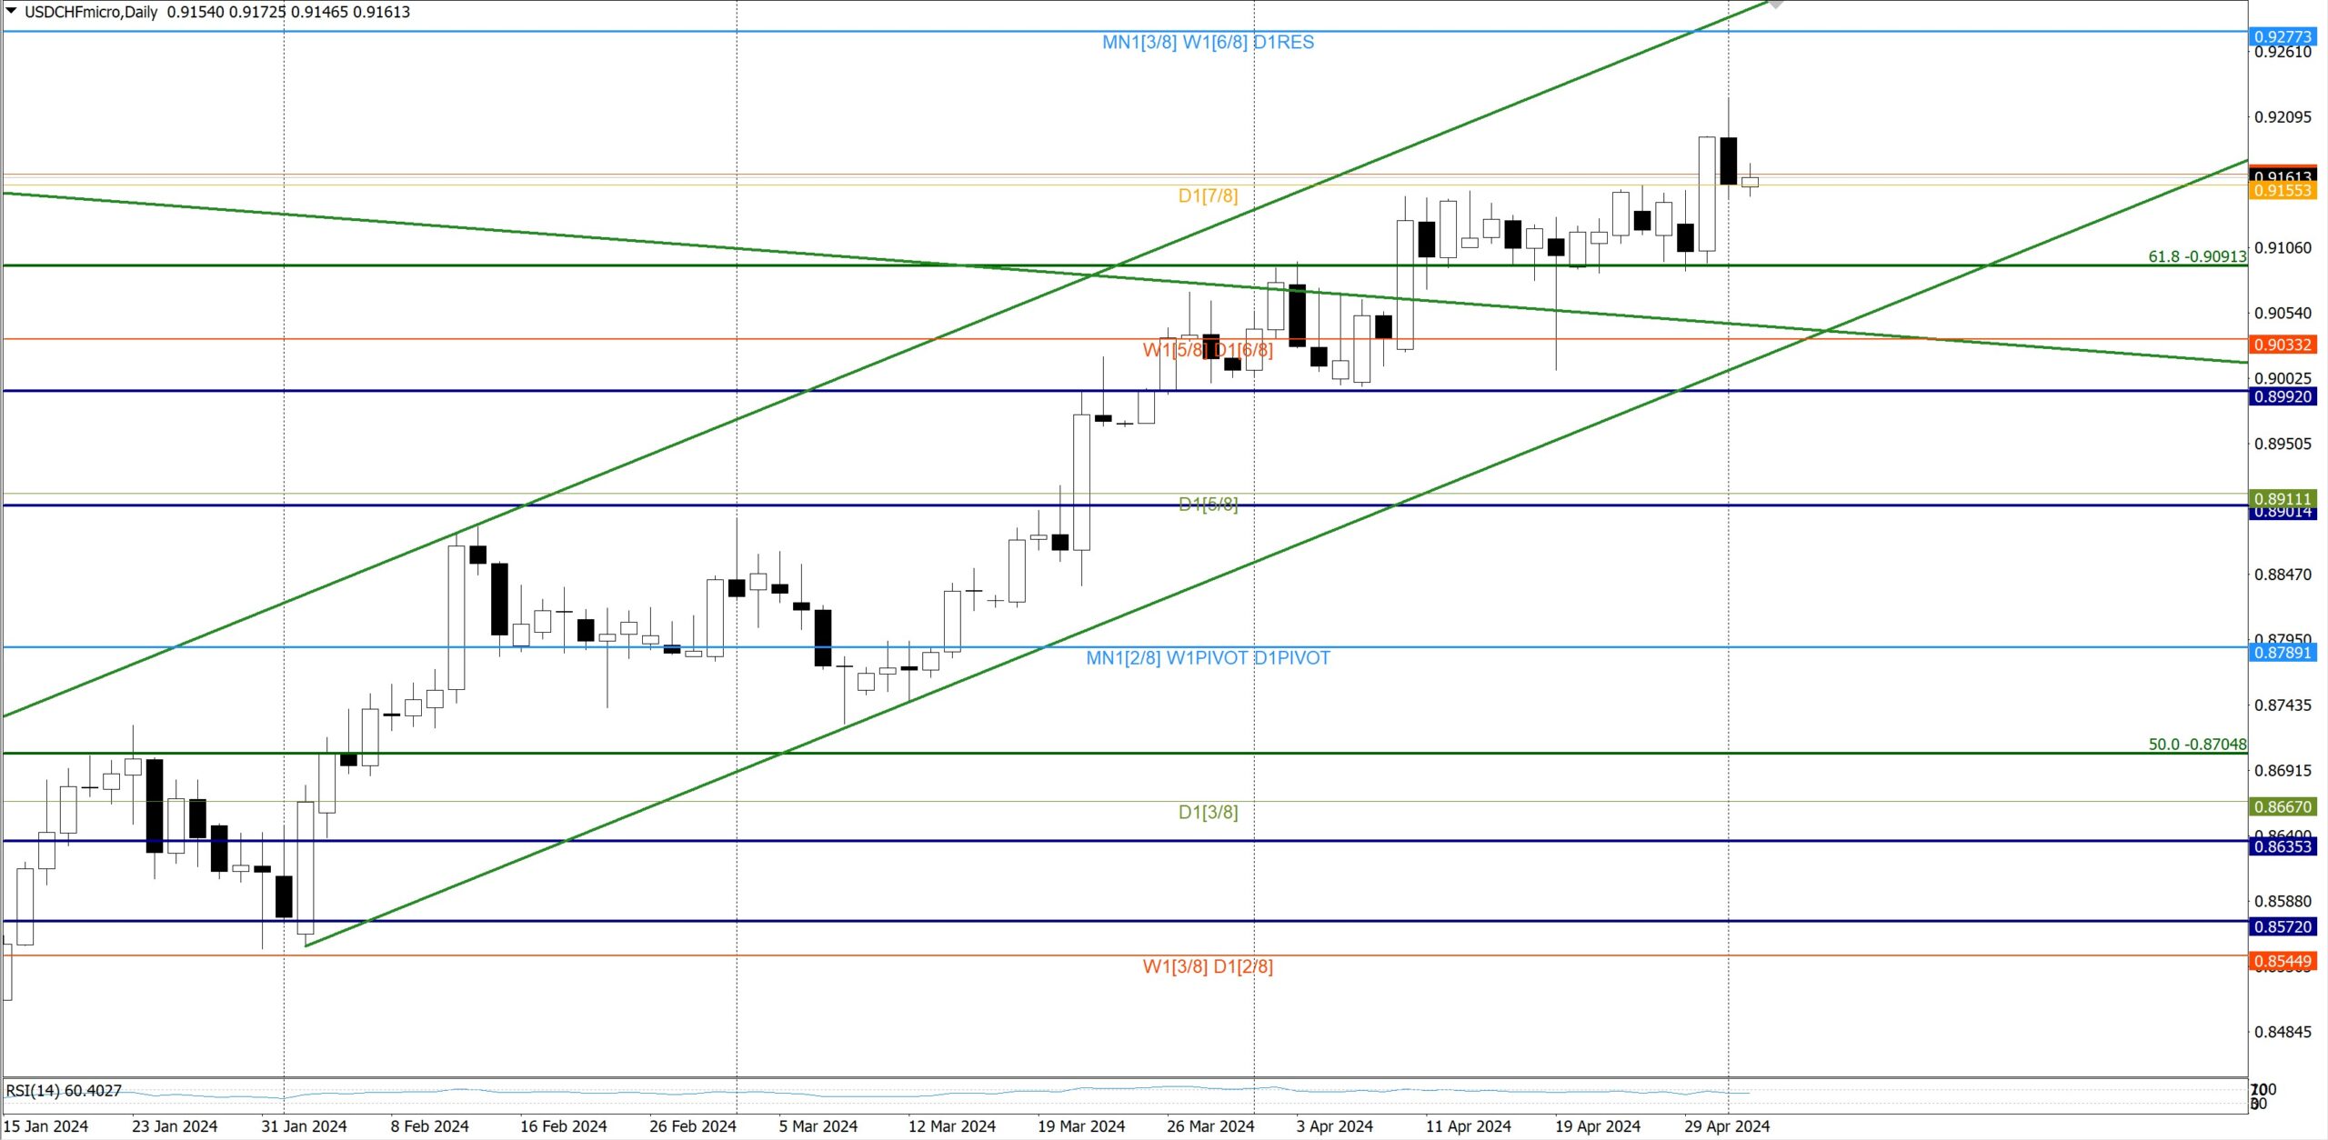The image size is (2328, 1140).
Task: Click the red-orange 0.90332 price tag
Action: (x=2282, y=345)
